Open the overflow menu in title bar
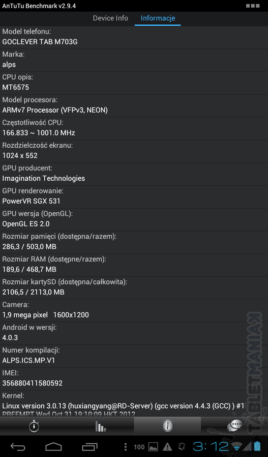268x457 pixels. pos(252,6)
